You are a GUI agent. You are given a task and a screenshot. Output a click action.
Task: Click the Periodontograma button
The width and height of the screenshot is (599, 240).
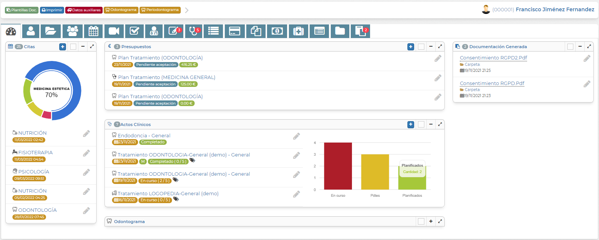(160, 10)
